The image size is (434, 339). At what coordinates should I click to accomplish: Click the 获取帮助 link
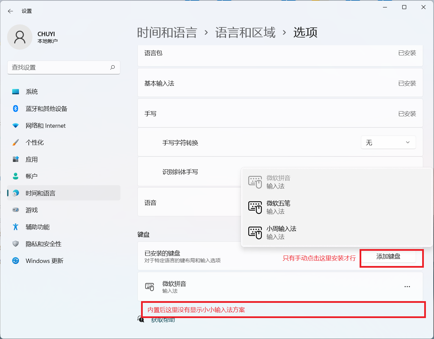click(163, 320)
